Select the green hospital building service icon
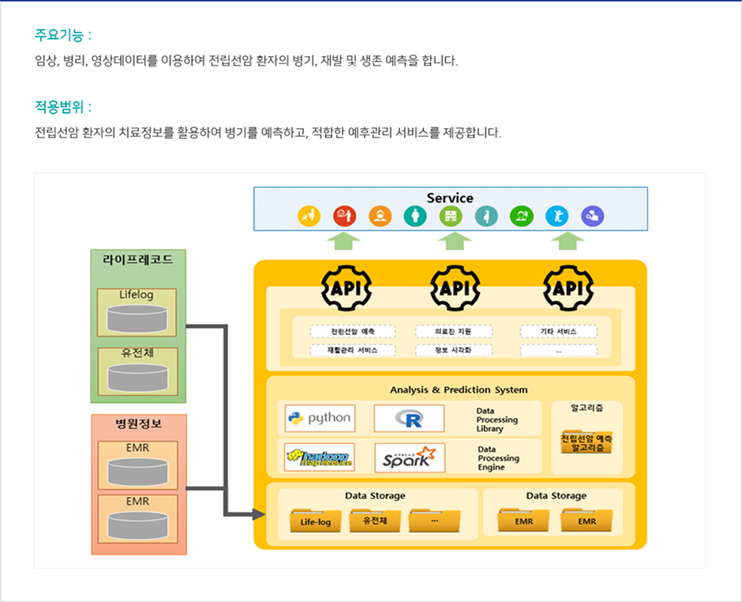742x602 pixels. point(451,216)
